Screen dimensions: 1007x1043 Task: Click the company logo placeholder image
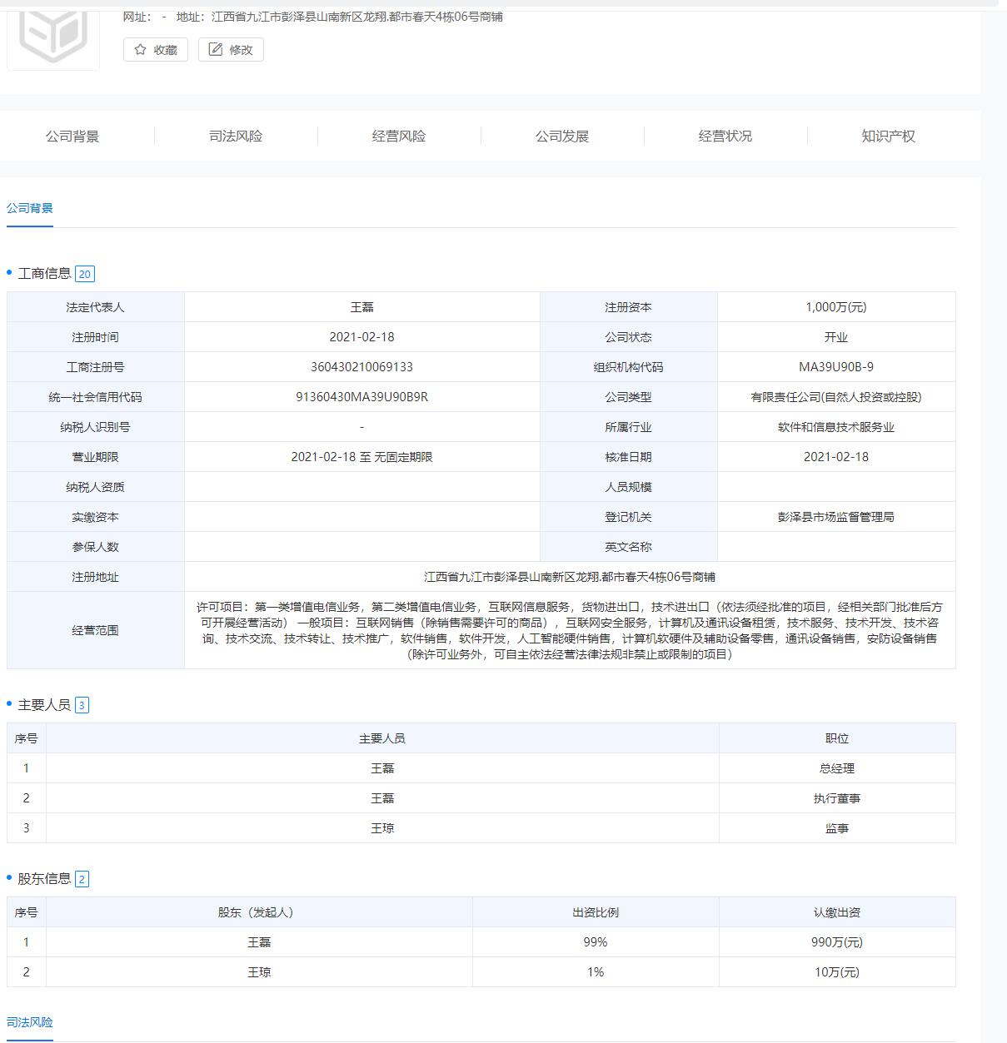(53, 35)
